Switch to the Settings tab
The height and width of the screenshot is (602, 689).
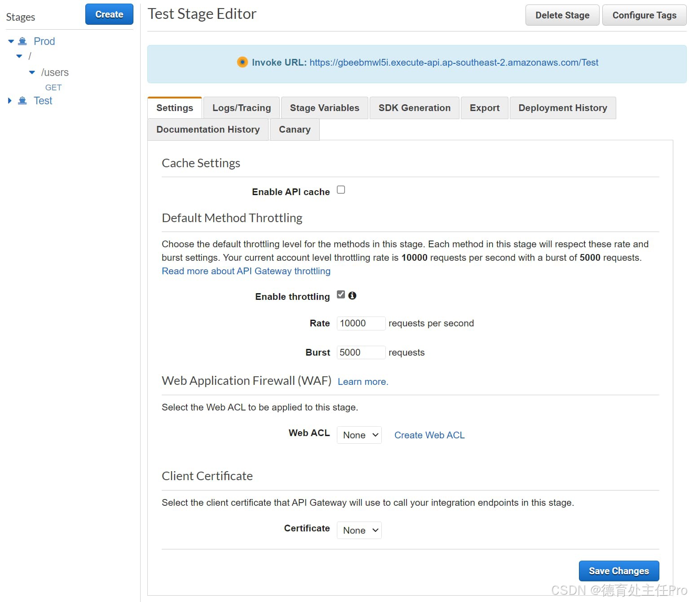click(x=175, y=108)
